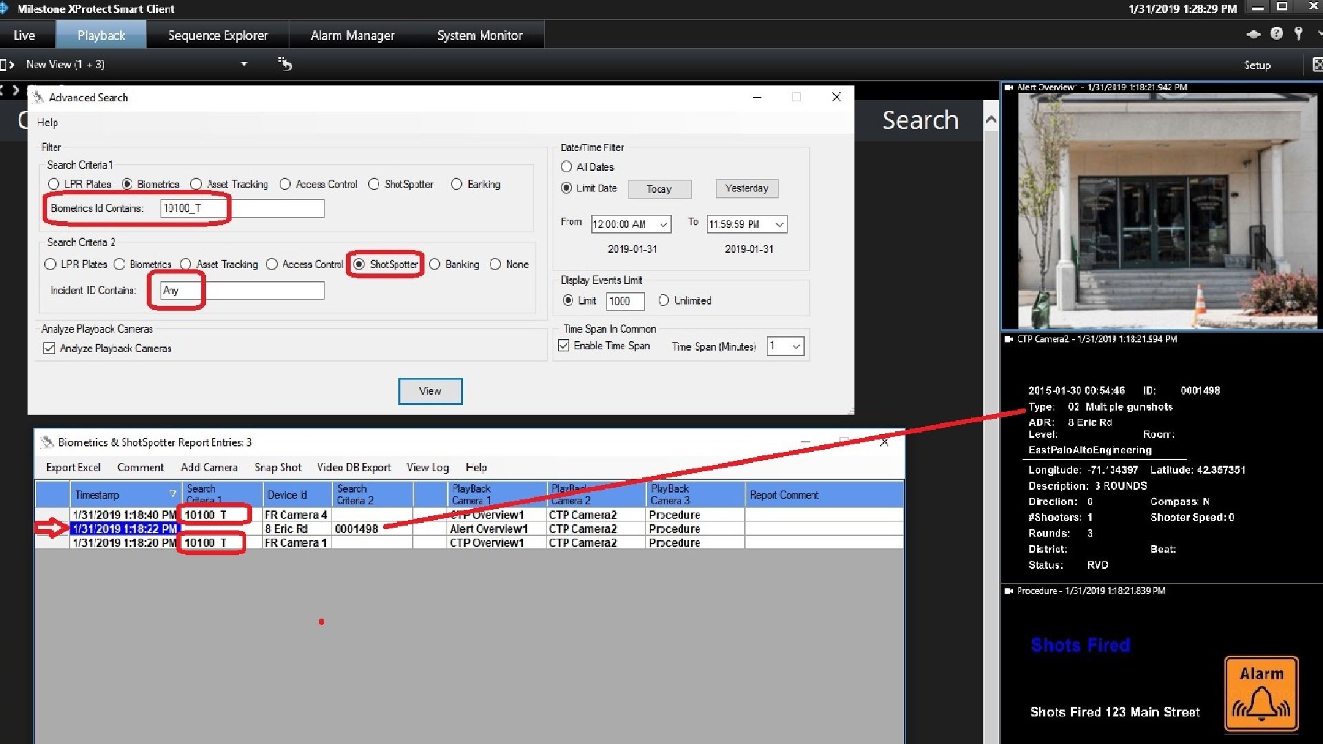
Task: Open Help menu in Advanced Search
Action: tap(47, 123)
